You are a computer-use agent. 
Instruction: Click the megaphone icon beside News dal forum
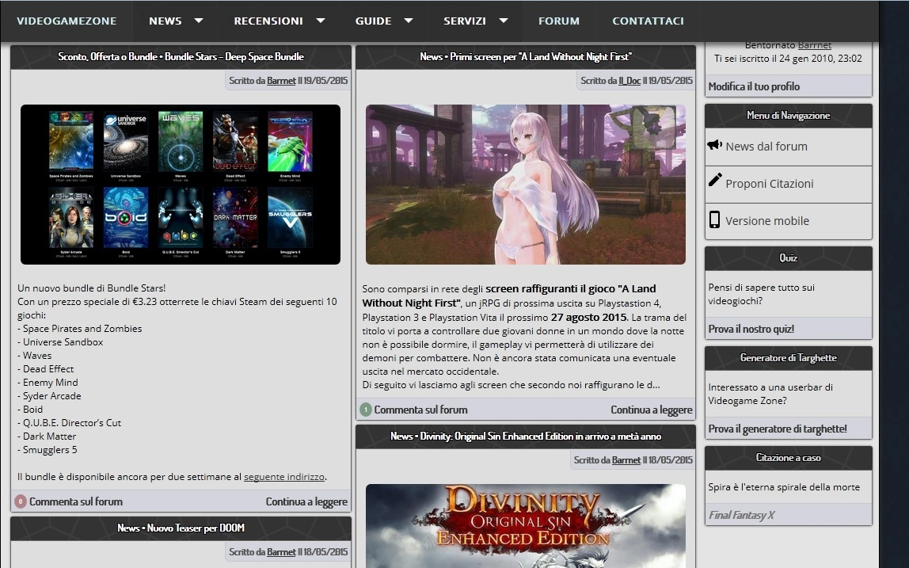click(714, 145)
